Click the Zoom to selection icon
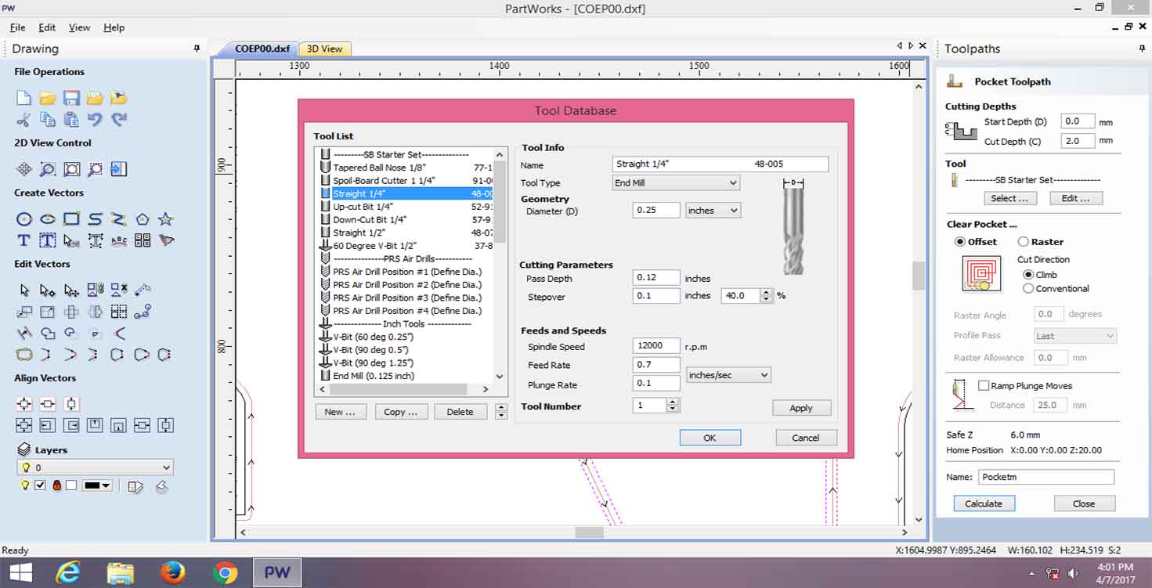This screenshot has height=588, width=1152. pyautogui.click(x=95, y=169)
